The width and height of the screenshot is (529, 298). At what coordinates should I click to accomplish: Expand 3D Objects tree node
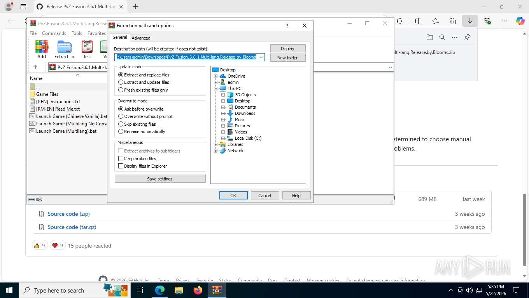coord(223,95)
